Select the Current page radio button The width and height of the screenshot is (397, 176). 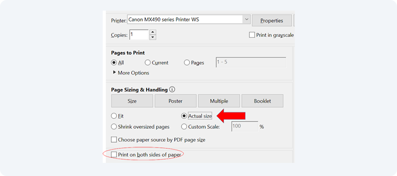tap(148, 63)
